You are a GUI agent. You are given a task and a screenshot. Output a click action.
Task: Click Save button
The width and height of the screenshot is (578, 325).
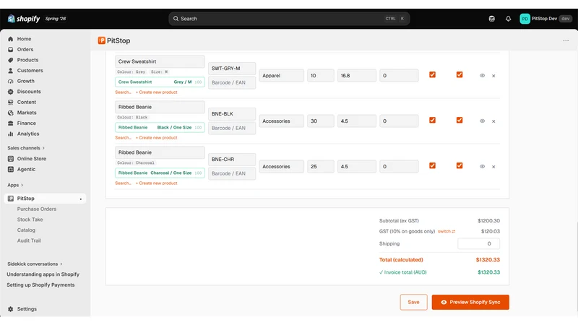click(x=413, y=302)
